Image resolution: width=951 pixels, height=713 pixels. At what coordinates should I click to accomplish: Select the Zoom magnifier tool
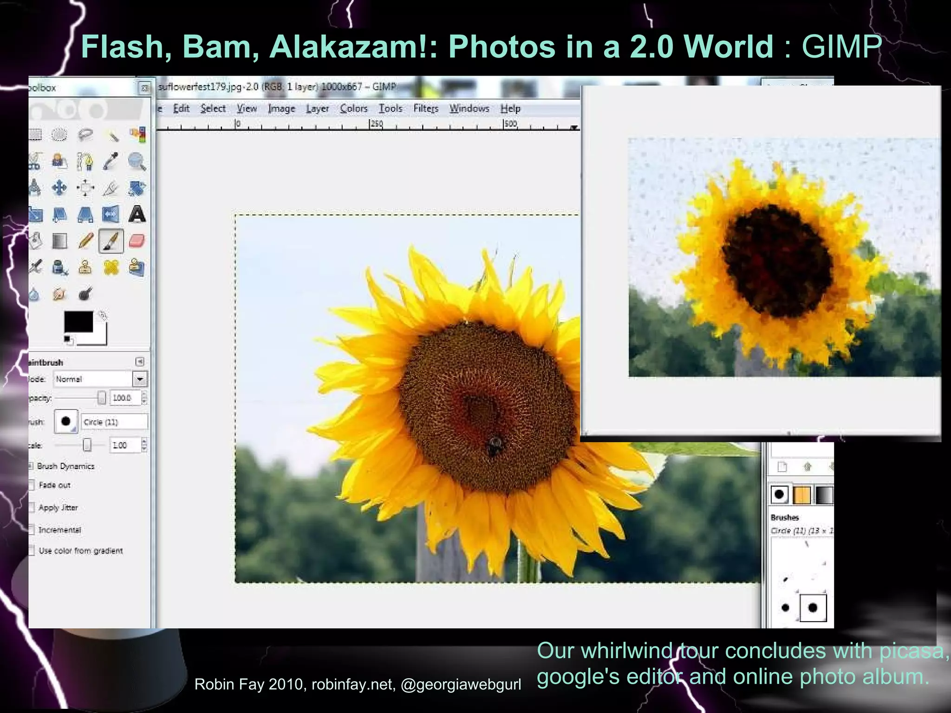(x=137, y=162)
